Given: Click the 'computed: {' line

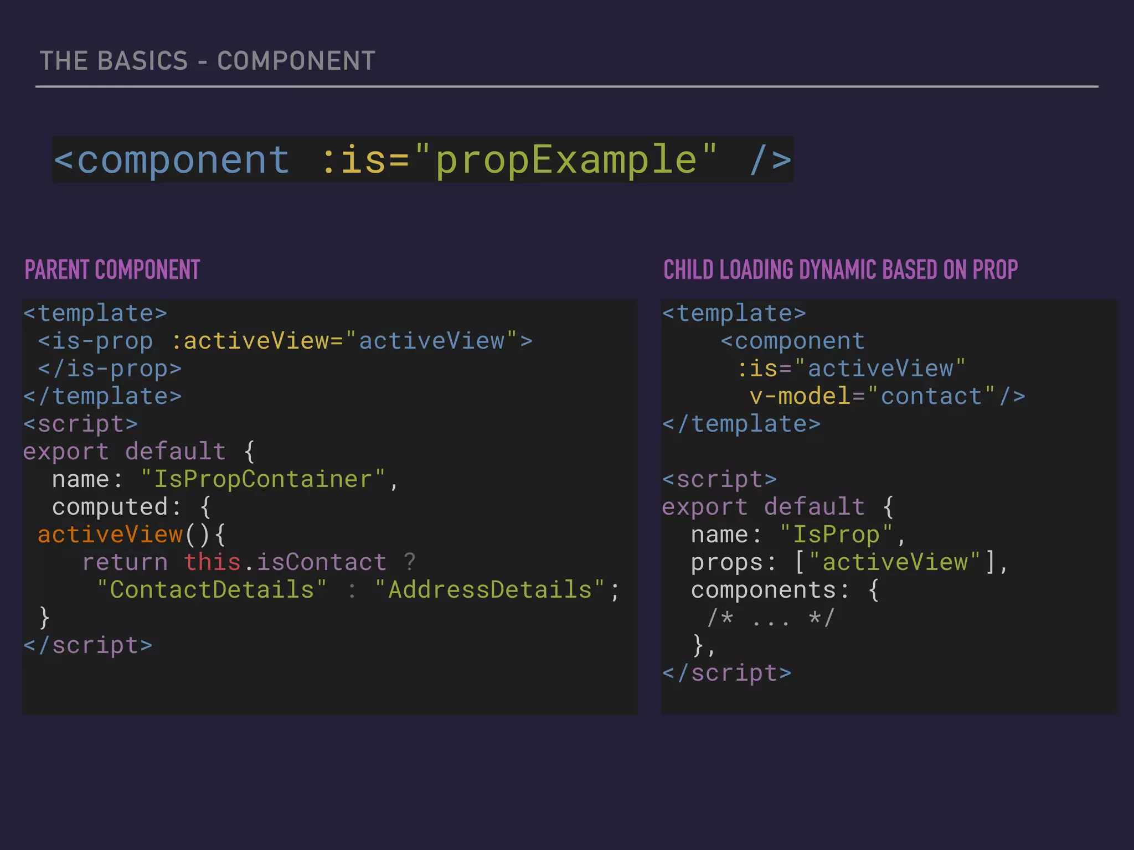Looking at the screenshot, I should tap(132, 507).
